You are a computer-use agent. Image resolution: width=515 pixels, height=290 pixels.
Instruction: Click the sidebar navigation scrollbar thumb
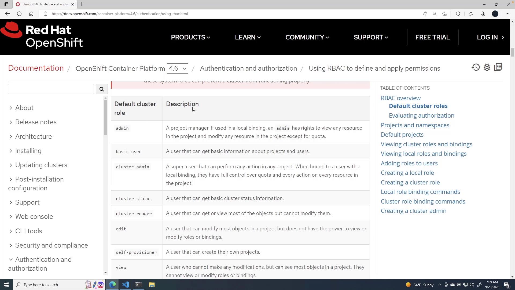[x=105, y=118]
